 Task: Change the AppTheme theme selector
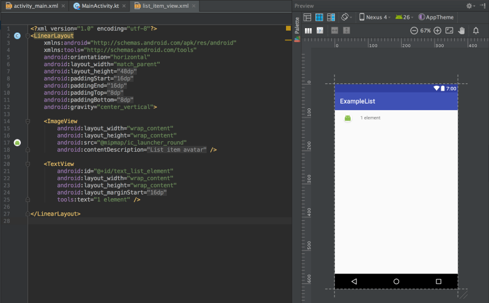(x=436, y=17)
